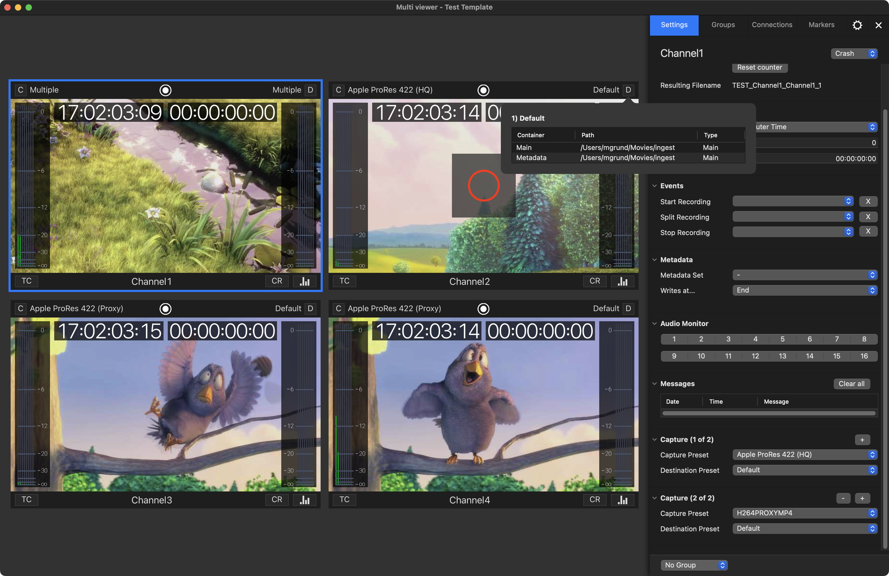Click the C capture icon on Channel2
The width and height of the screenshot is (889, 576).
tap(338, 90)
